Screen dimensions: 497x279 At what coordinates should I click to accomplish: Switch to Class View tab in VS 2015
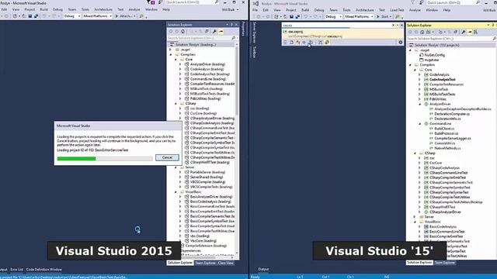coord(226,263)
